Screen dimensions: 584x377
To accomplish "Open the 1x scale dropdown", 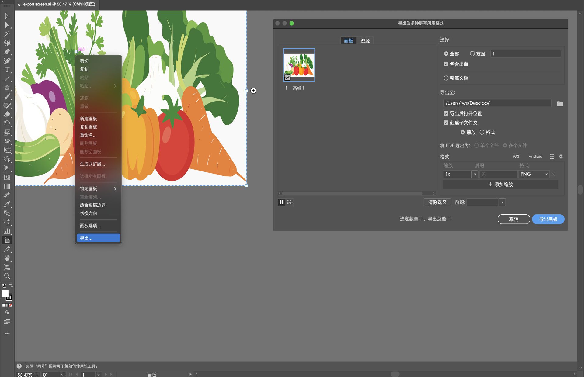I will click(x=474, y=174).
